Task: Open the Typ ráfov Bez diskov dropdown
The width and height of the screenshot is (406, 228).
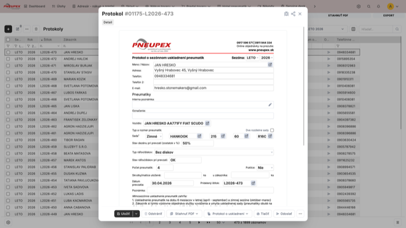Action: [214, 153]
